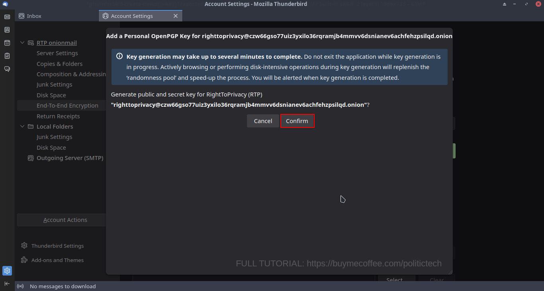Collapse the RTP onionmail account tree

pos(22,43)
